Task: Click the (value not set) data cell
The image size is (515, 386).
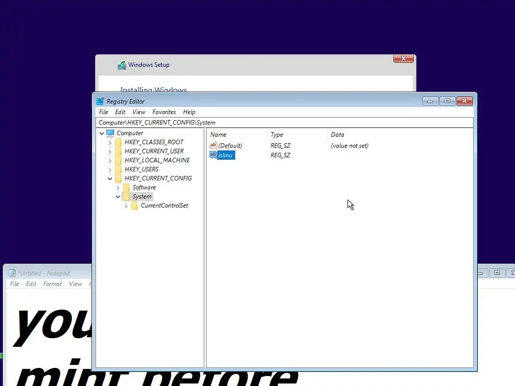Action: point(350,145)
